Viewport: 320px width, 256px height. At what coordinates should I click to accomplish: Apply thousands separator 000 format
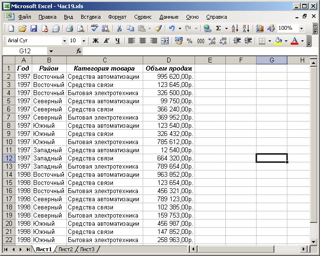pyautogui.click(x=201, y=41)
